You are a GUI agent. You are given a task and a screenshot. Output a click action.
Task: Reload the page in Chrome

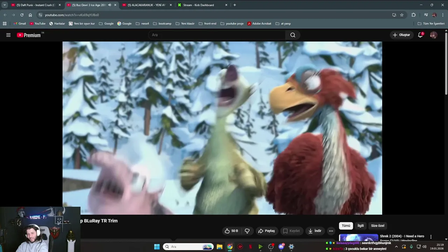click(x=22, y=15)
